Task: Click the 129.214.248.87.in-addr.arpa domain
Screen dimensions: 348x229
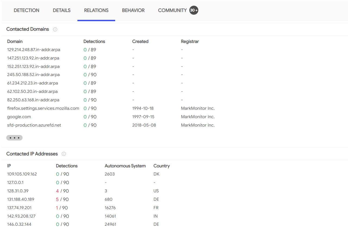Action: click(34, 50)
